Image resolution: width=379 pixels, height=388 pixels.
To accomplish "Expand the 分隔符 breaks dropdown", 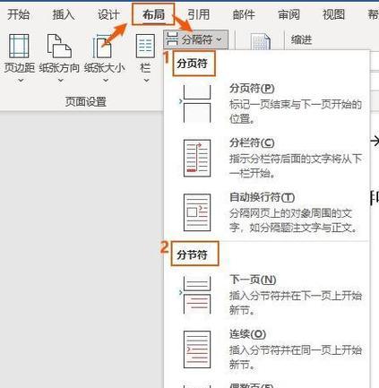I will 195,39.
